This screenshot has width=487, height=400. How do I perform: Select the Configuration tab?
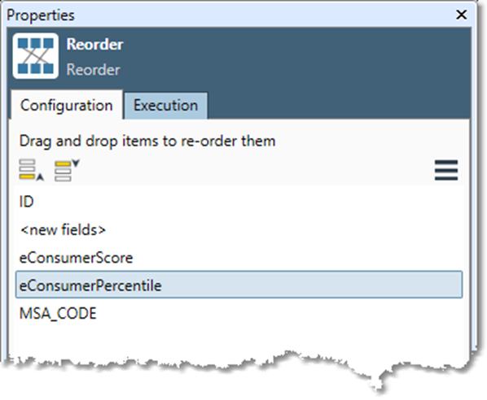(x=67, y=106)
